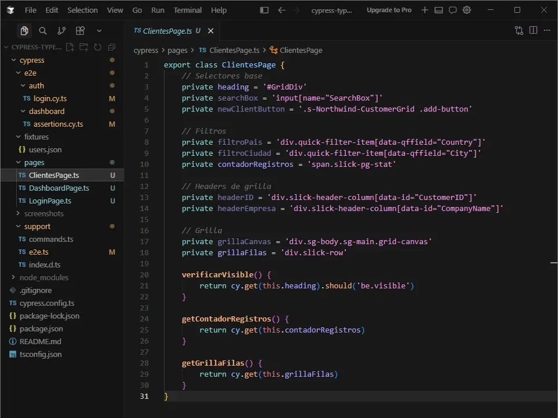The image size is (558, 418).
Task: Open the Go menu
Action: [137, 10]
